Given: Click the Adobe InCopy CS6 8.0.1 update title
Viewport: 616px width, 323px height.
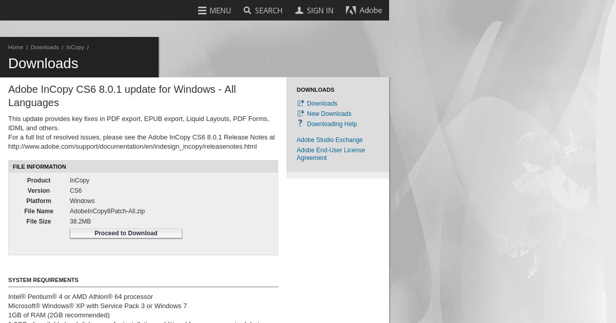Looking at the screenshot, I should point(122,96).
